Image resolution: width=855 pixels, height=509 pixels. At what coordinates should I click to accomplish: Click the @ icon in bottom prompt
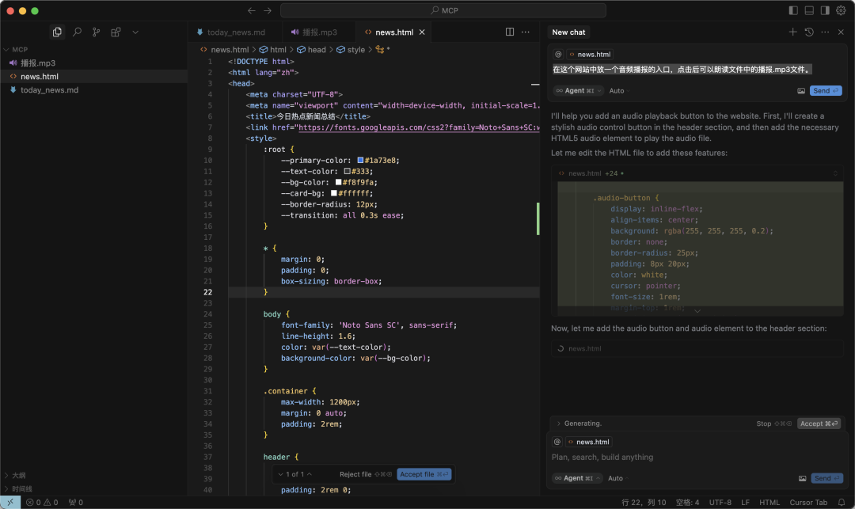click(x=557, y=442)
